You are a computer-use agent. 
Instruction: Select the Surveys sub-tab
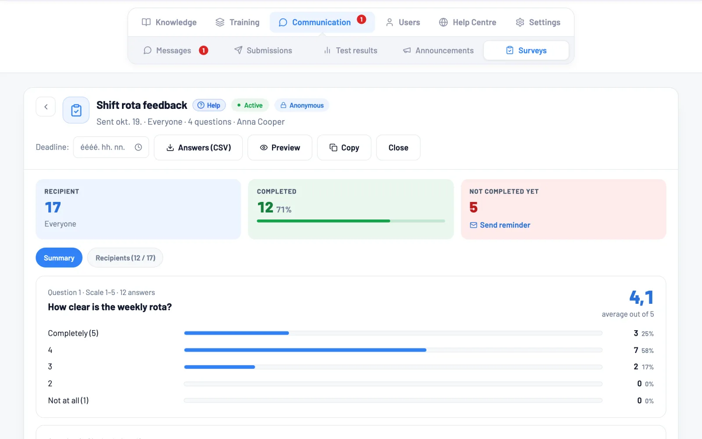click(x=526, y=50)
